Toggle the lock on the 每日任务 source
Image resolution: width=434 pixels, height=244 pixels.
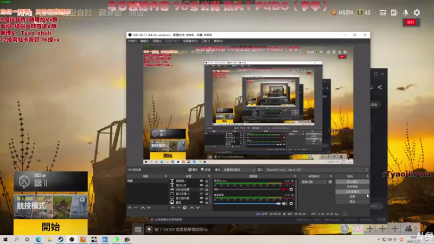tap(207, 185)
